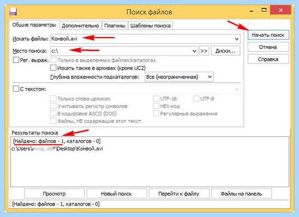Open the Глубина вложенности подкаталогов dropdown
The width and height of the screenshot is (299, 217).
(179, 77)
